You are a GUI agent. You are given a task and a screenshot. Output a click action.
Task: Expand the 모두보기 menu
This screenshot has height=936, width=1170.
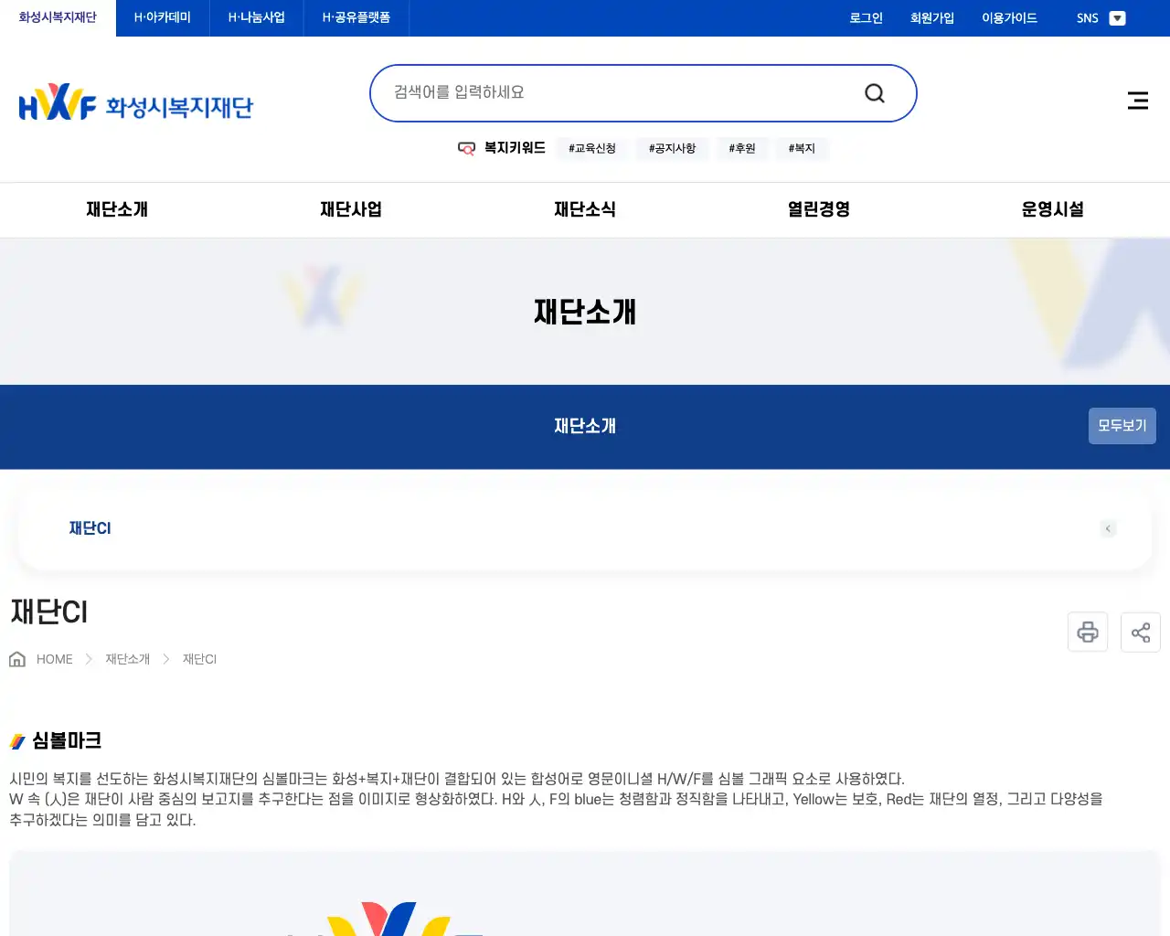click(x=1122, y=425)
